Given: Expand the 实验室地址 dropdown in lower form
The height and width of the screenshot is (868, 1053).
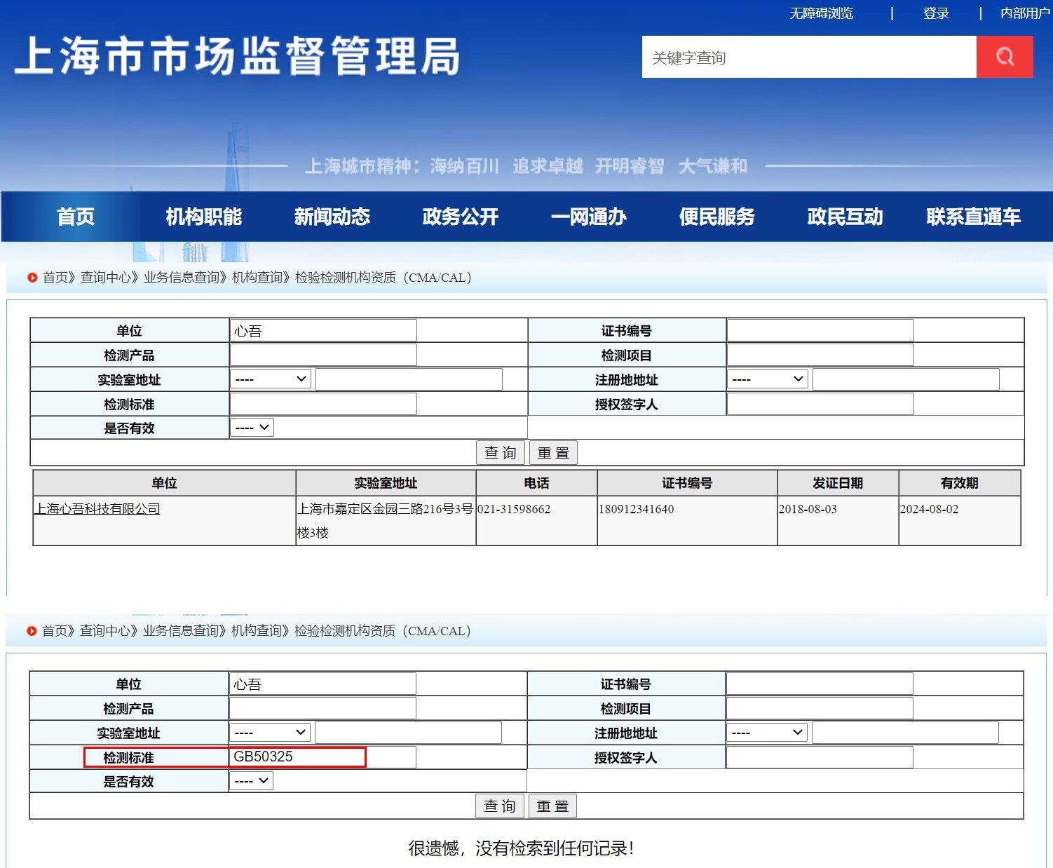Looking at the screenshot, I should tap(271, 733).
